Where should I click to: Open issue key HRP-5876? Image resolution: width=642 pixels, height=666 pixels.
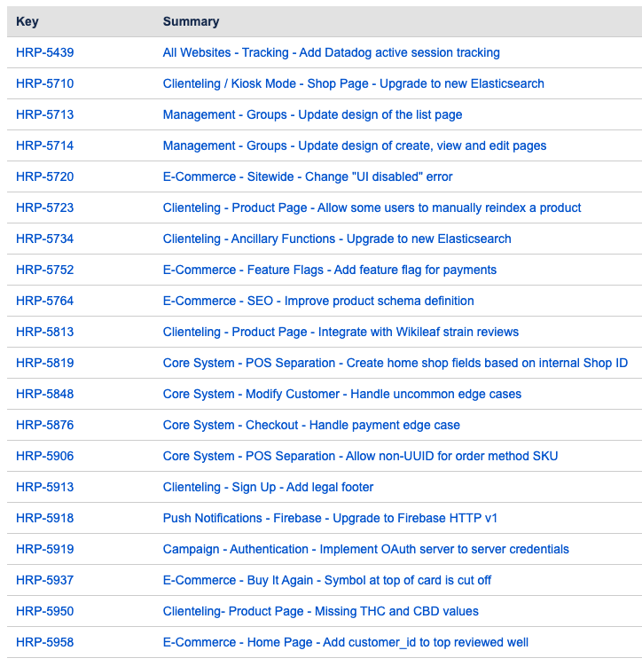tap(44, 425)
